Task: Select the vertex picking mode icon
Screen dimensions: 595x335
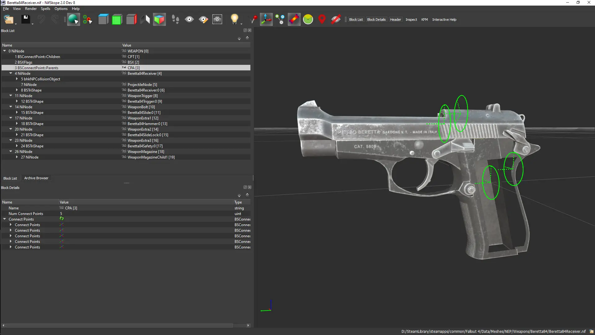Action: coord(87,20)
